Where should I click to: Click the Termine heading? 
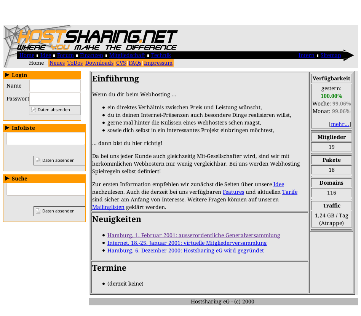pyautogui.click(x=109, y=268)
